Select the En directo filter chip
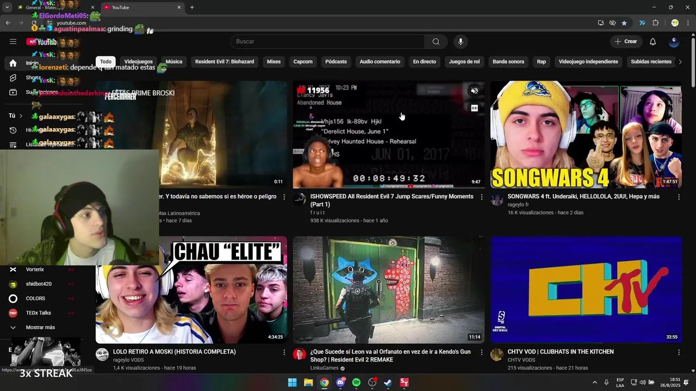The image size is (696, 391). [x=424, y=62]
